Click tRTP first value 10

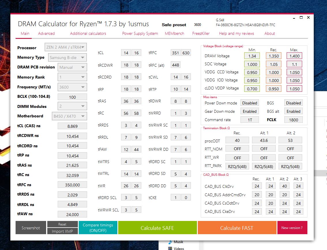tap(175, 89)
